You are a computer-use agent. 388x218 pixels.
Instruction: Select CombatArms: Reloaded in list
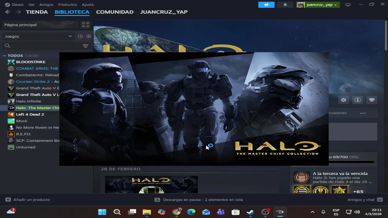(x=38, y=75)
